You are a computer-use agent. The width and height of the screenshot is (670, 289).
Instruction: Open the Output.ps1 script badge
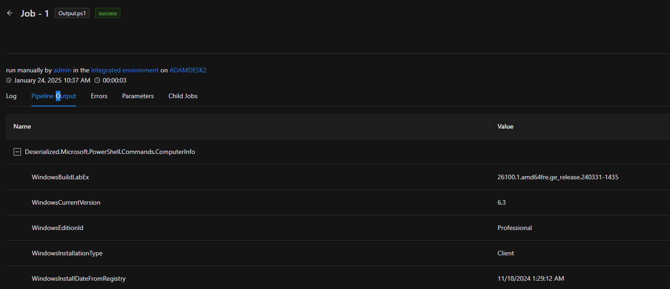tap(72, 13)
